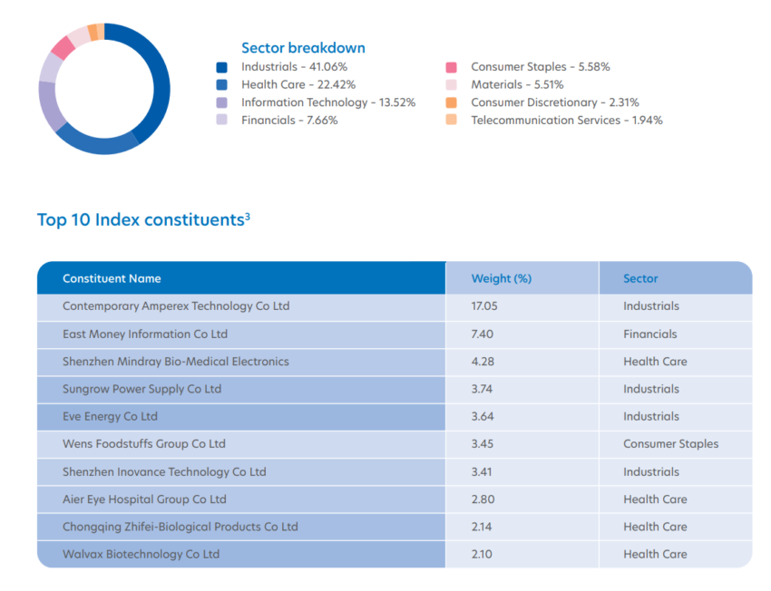This screenshot has height=591, width=771.
Task: Click the Information Technology legend color swatch
Action: click(221, 102)
